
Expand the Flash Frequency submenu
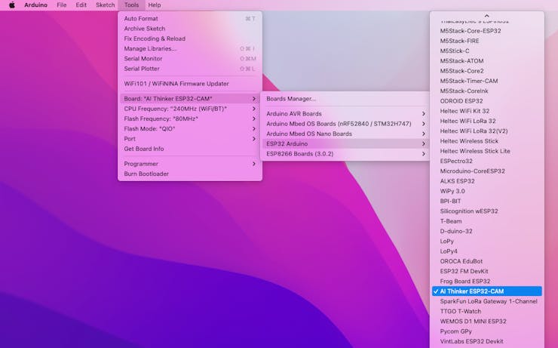[190, 119]
